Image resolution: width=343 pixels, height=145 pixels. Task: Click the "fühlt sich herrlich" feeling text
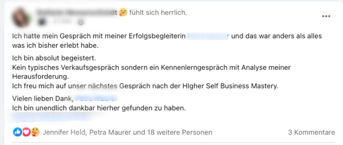(158, 13)
